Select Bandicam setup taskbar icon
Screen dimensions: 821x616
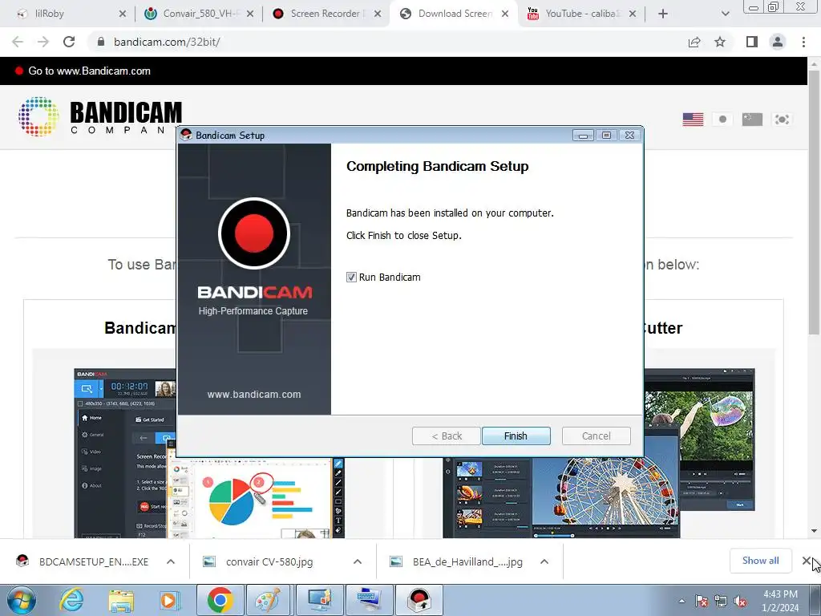point(419,600)
